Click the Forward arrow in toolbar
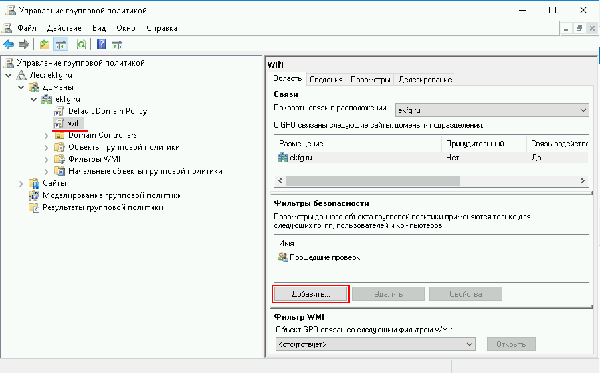The width and height of the screenshot is (600, 373). [x=24, y=45]
